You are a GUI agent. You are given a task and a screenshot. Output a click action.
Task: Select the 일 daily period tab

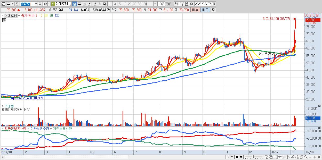point(75,4)
